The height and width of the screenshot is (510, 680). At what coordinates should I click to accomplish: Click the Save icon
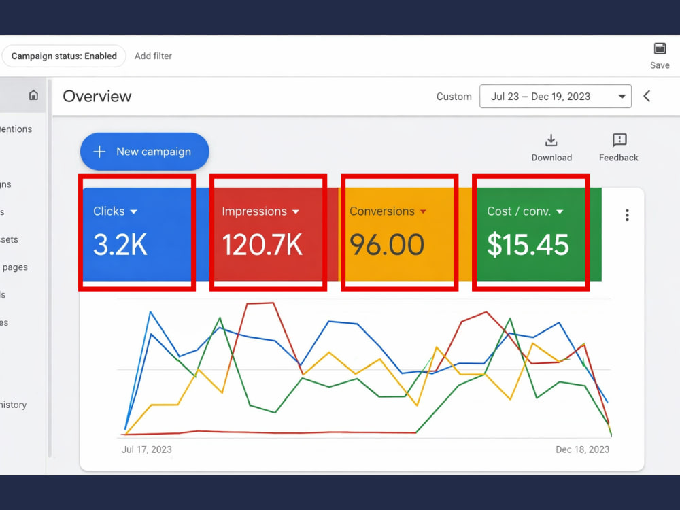coord(660,48)
